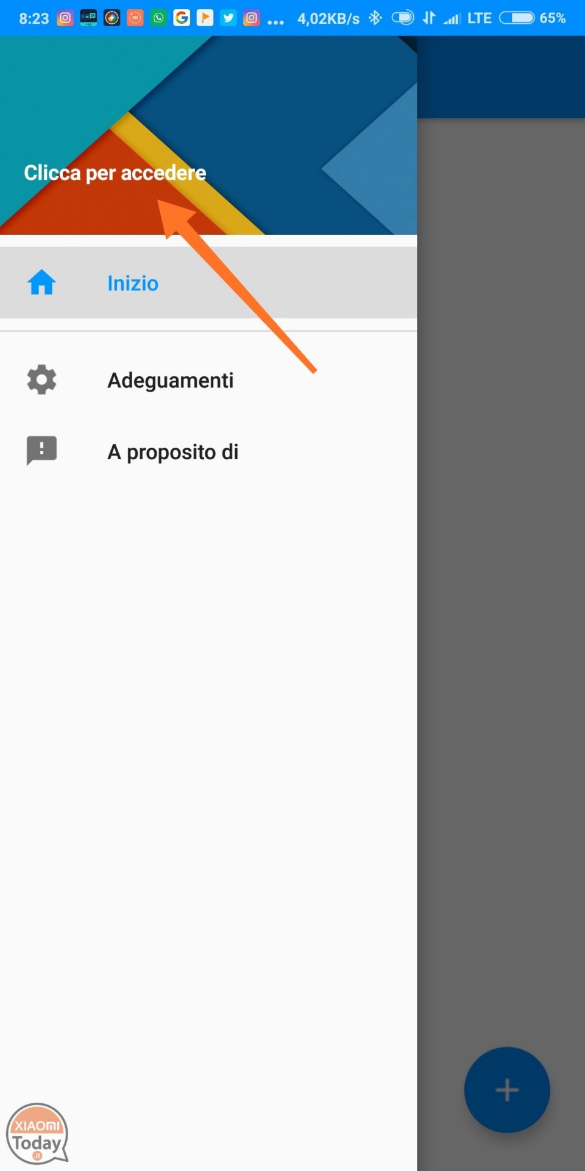Tap the Google notification icon
This screenshot has width=585, height=1171.
click(x=182, y=18)
